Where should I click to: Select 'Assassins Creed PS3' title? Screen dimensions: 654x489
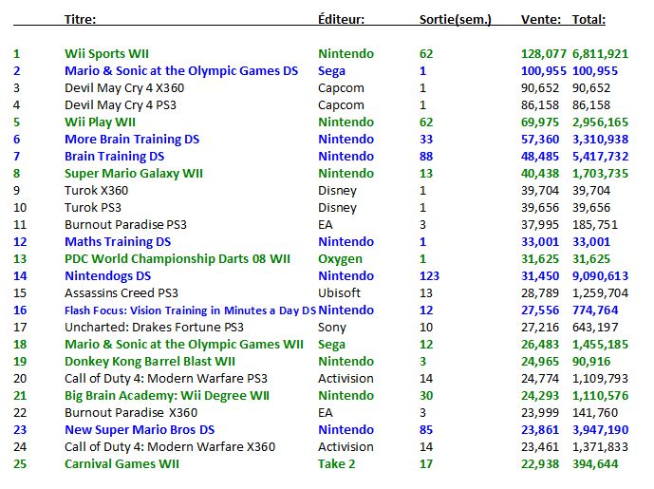point(121,293)
